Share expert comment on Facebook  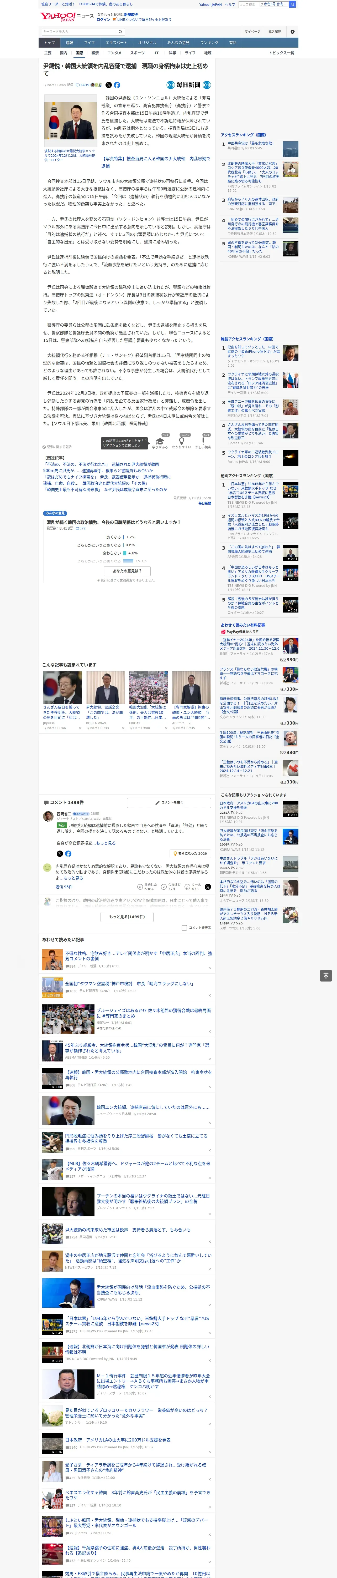click(68, 853)
